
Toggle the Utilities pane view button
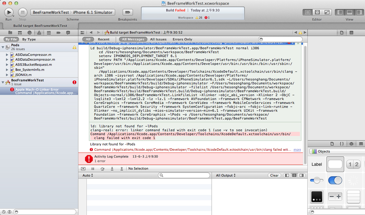point(359,12)
